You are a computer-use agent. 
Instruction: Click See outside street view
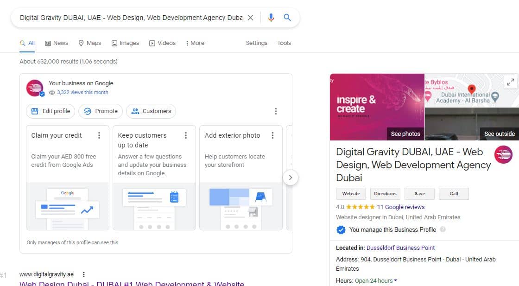pyautogui.click(x=500, y=134)
